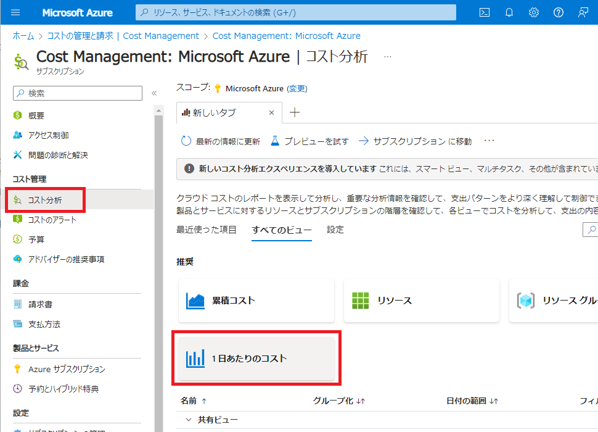The width and height of the screenshot is (598, 432).
Task: Select the 新しいタブ tab
Action: [x=229, y=112]
